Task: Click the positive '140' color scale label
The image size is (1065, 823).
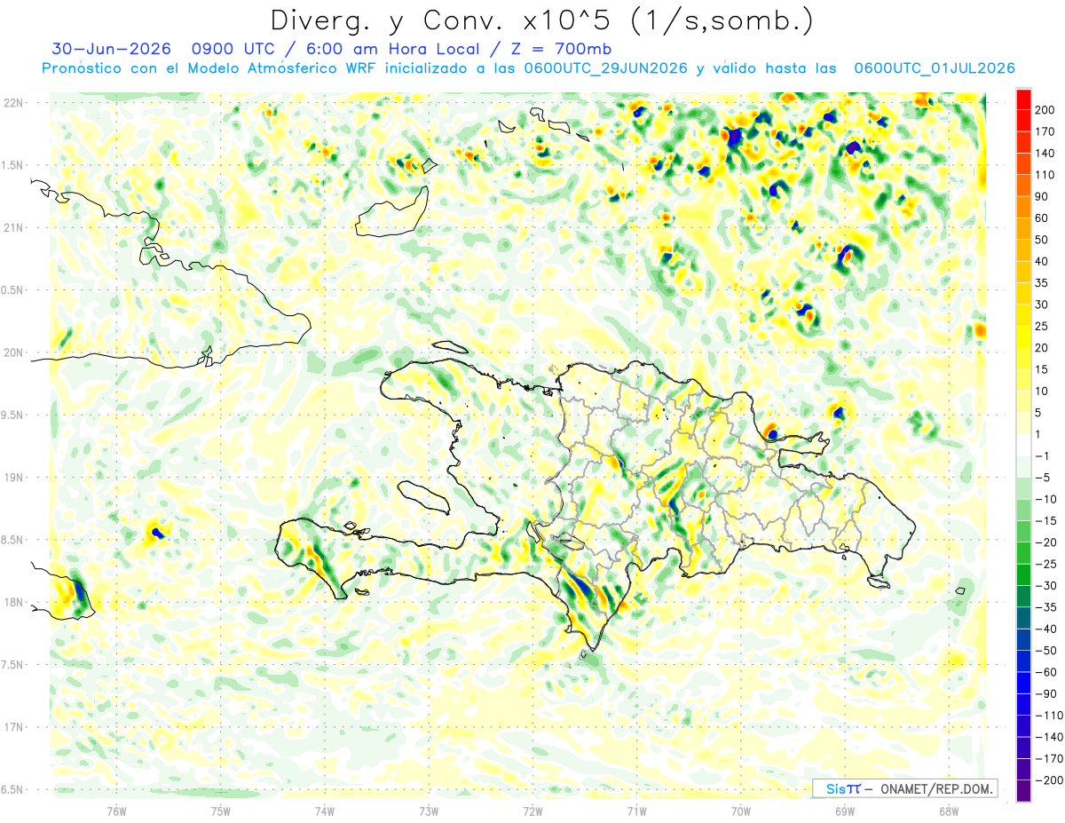Action: tap(1045, 153)
